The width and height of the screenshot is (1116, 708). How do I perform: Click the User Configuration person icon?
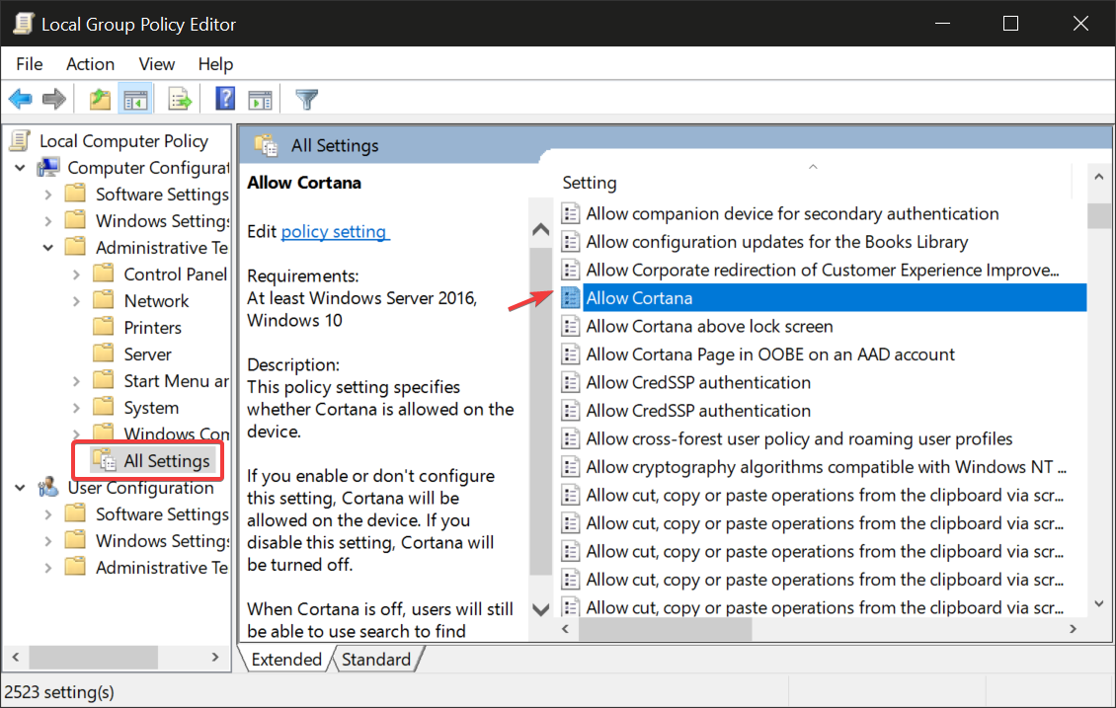(48, 488)
